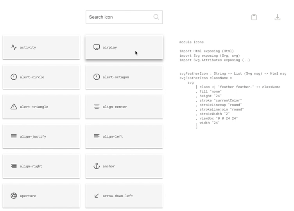
Task: Select the activity pulse icon
Action: [14, 47]
